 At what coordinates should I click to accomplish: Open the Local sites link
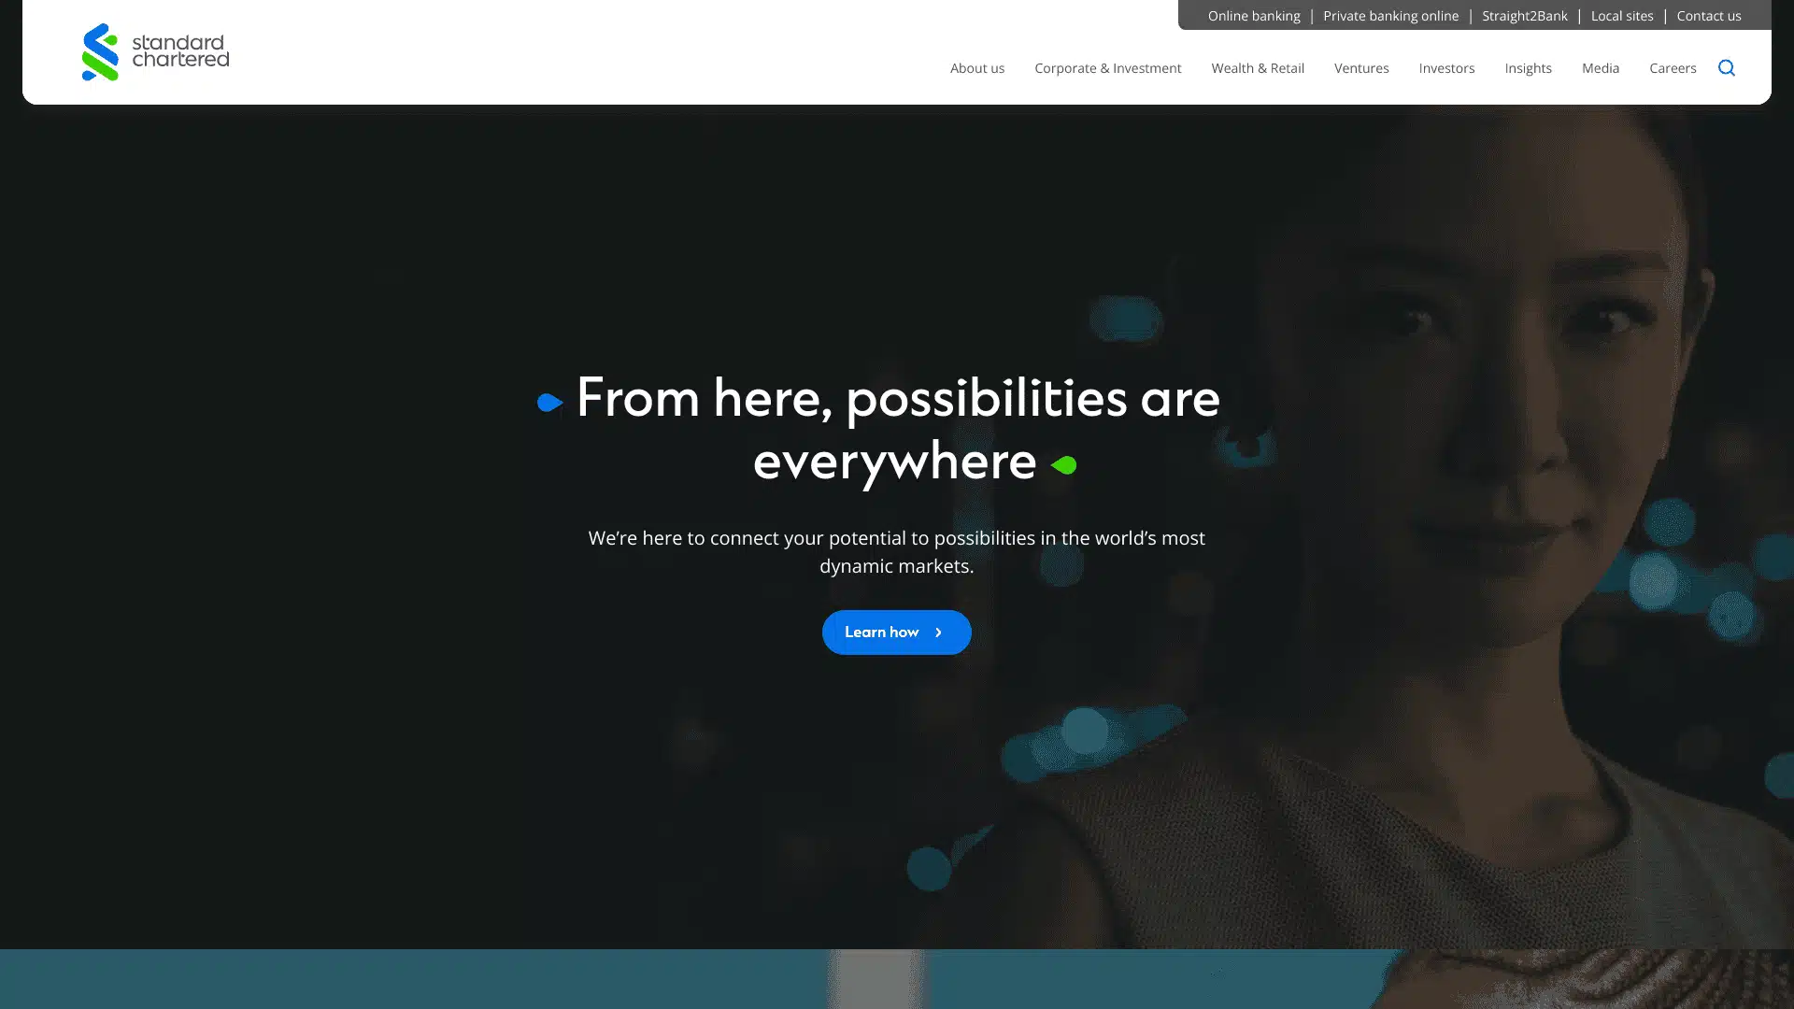tap(1622, 16)
